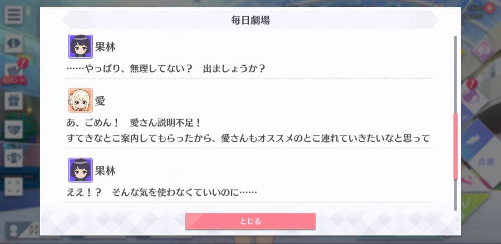Viewport: 501px width, 244px height.
Task: Open the 合宿 tile
Action: pos(485,161)
